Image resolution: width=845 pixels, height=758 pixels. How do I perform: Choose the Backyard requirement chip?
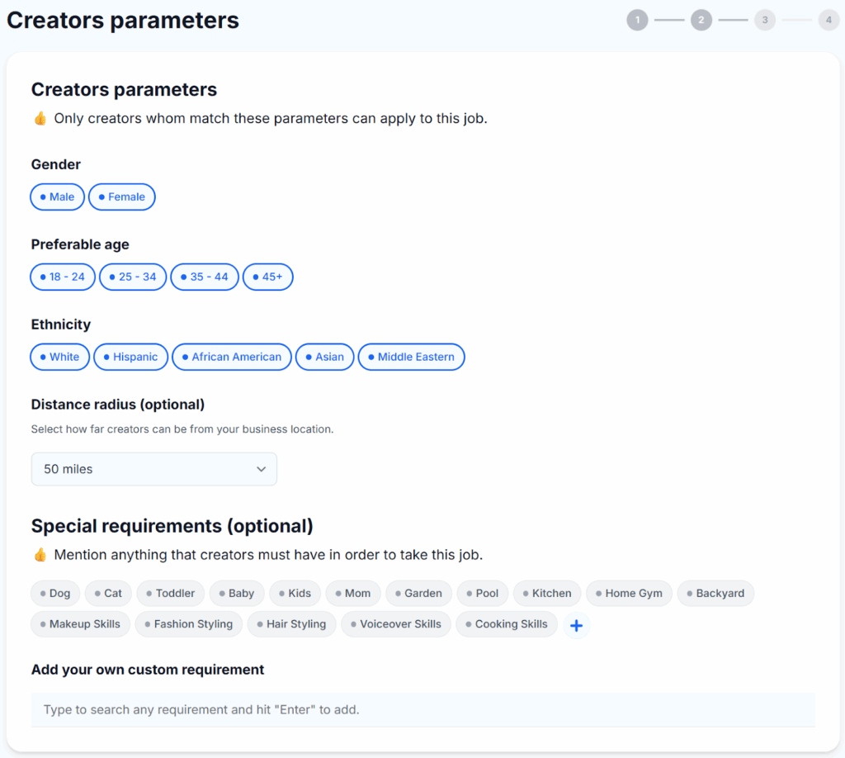[715, 594]
